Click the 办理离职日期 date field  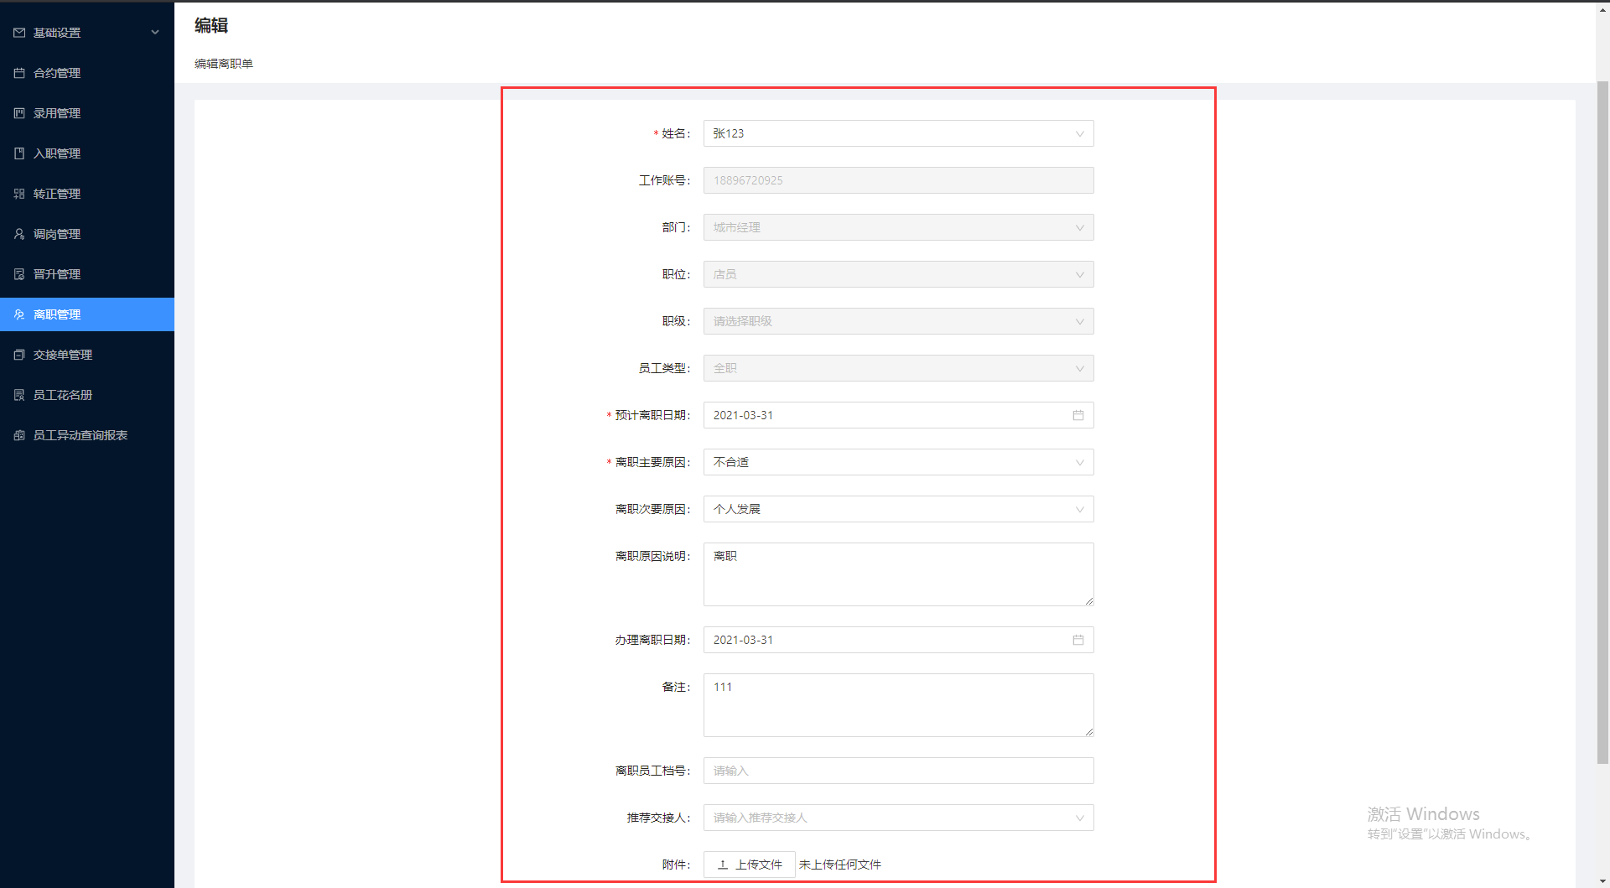[x=898, y=640]
